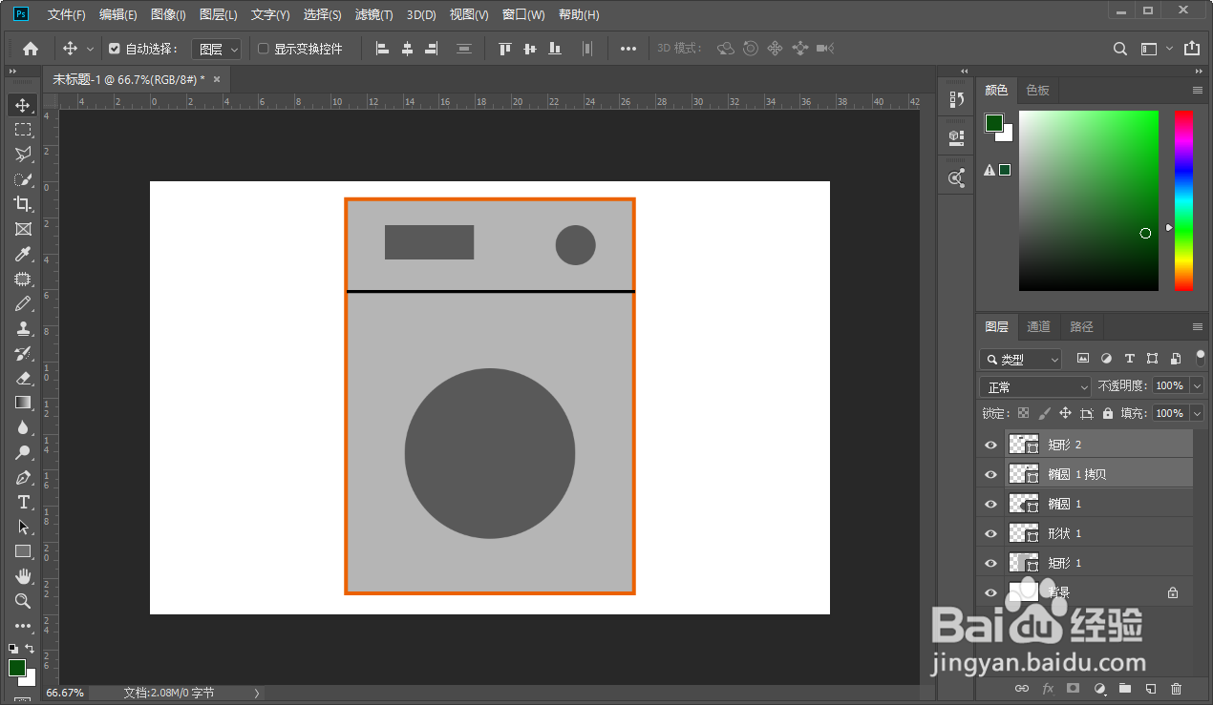Open the Layers panel flyout menu
Image resolution: width=1213 pixels, height=705 pixels.
(1198, 326)
